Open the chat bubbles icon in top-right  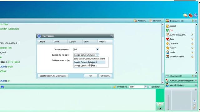pos(185,16)
